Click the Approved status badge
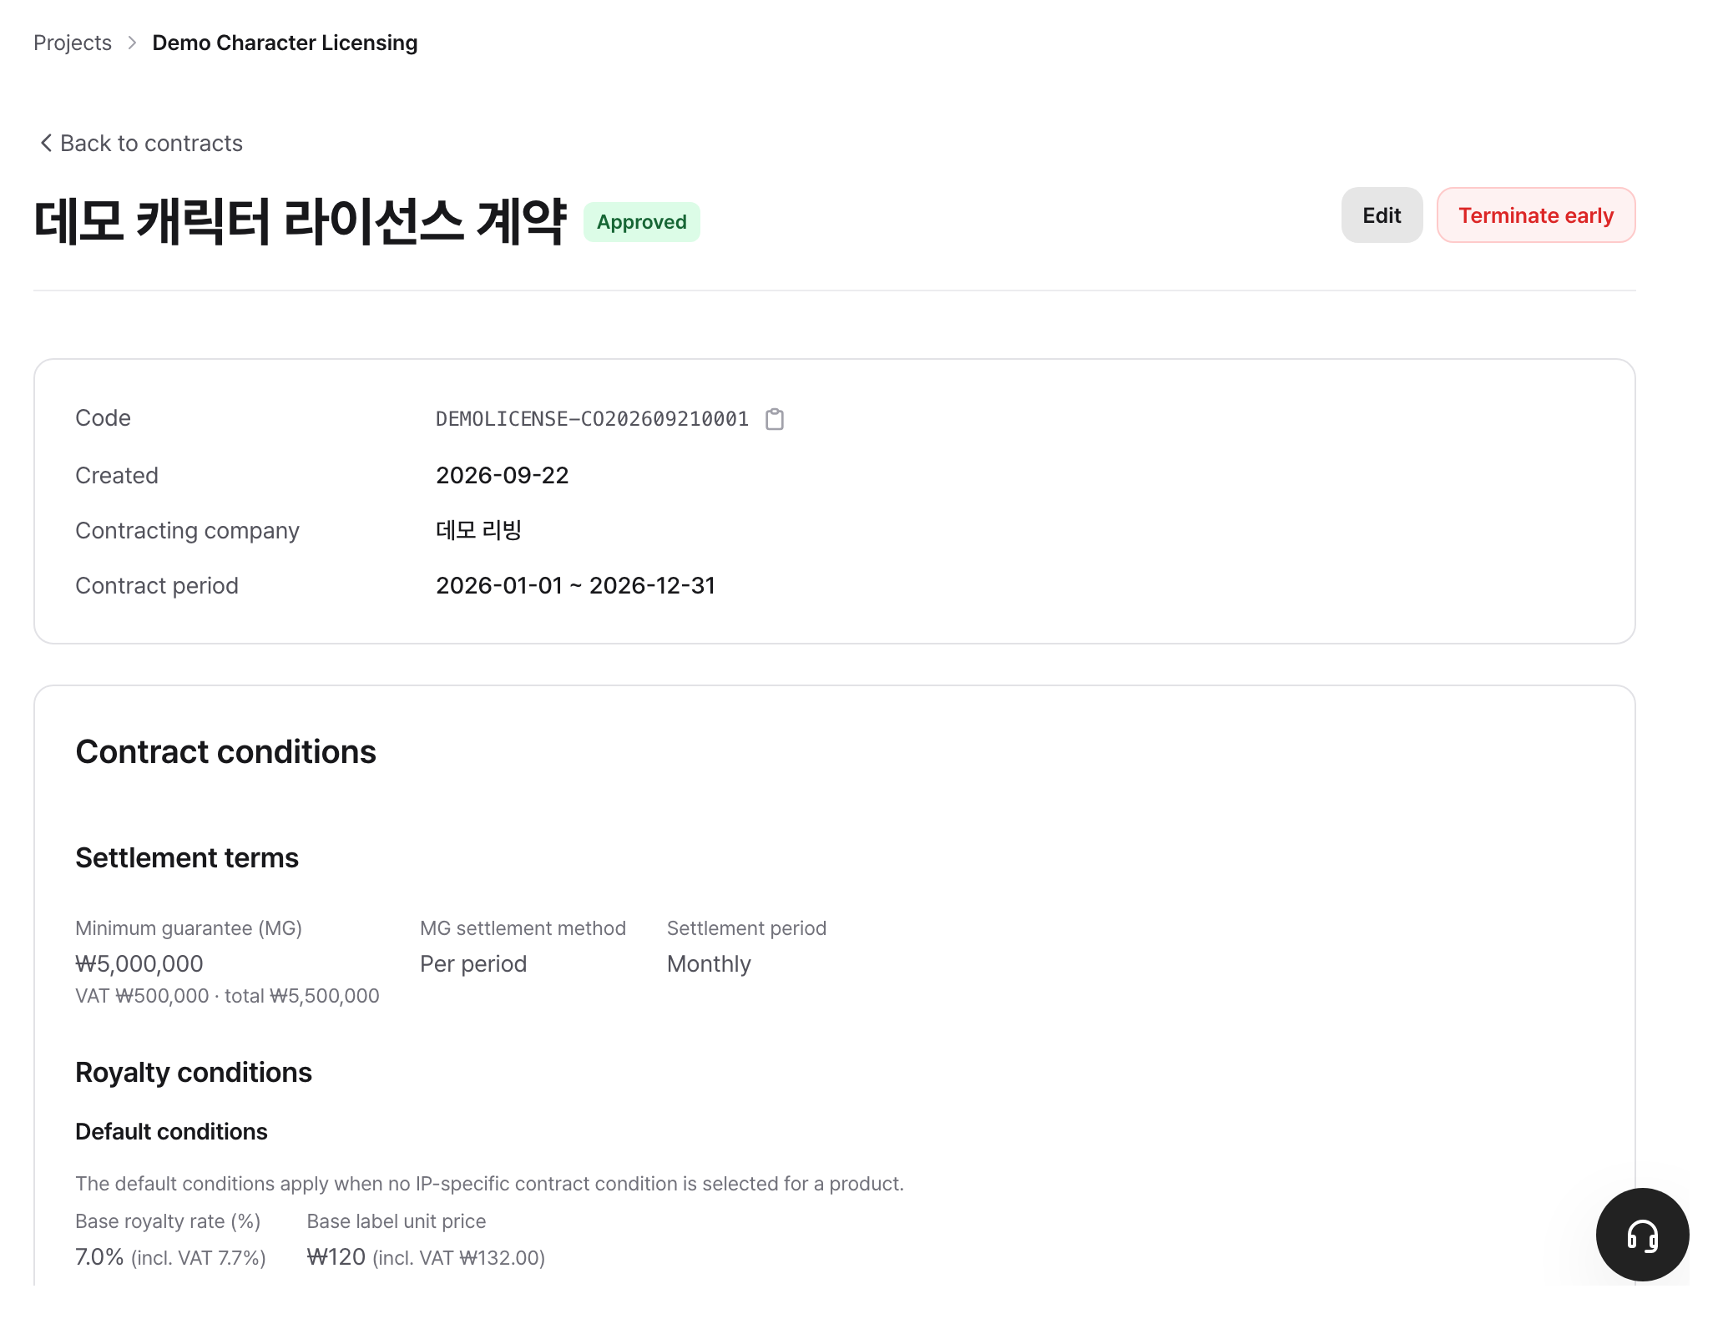This screenshot has width=1723, height=1319. (641, 222)
